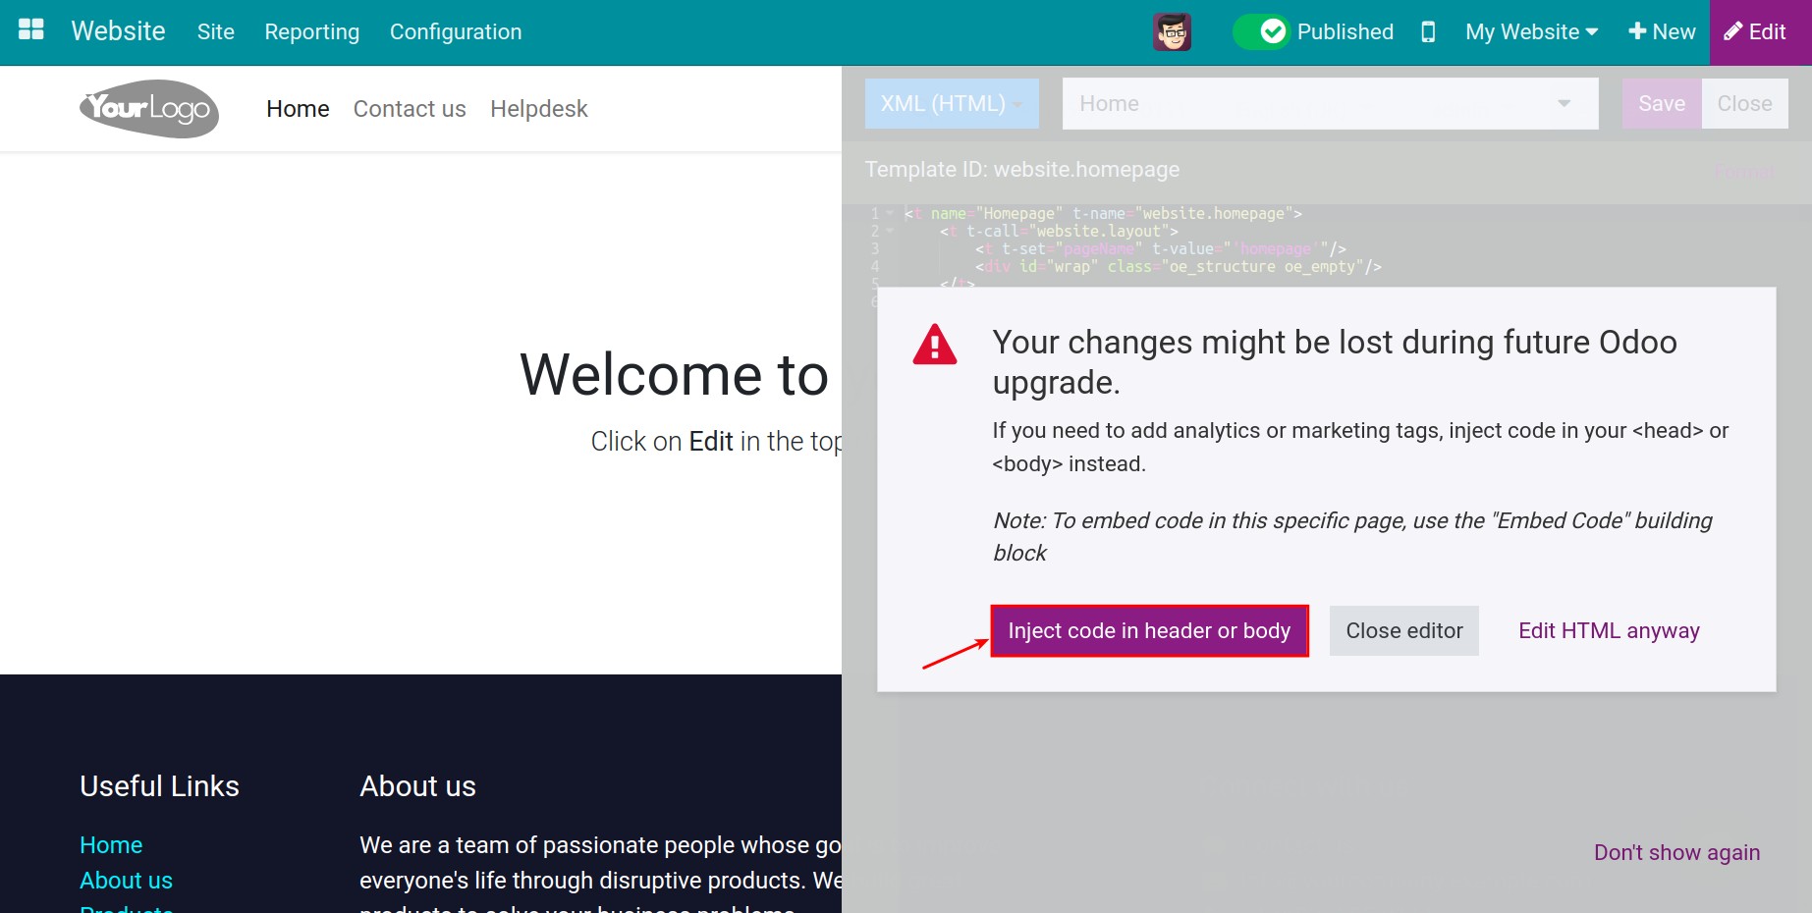Open the Site menu
This screenshot has height=913, width=1812.
(215, 32)
